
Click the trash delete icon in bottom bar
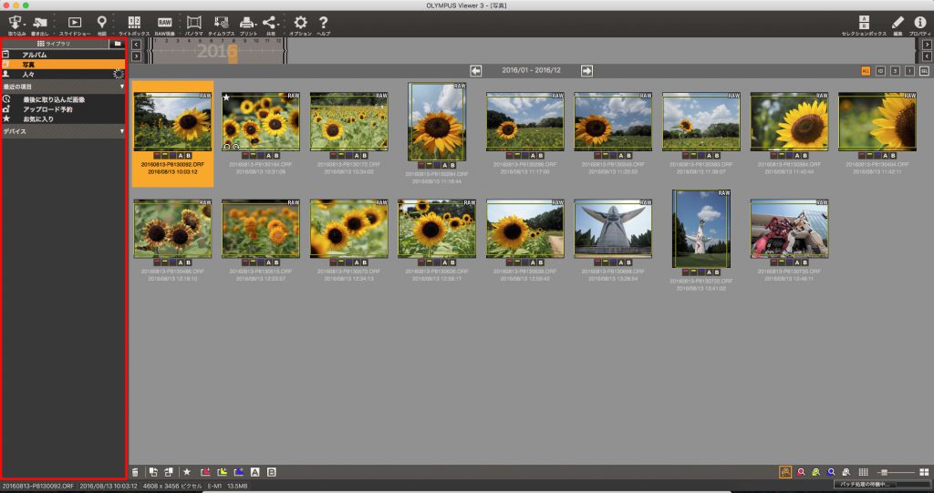(135, 472)
